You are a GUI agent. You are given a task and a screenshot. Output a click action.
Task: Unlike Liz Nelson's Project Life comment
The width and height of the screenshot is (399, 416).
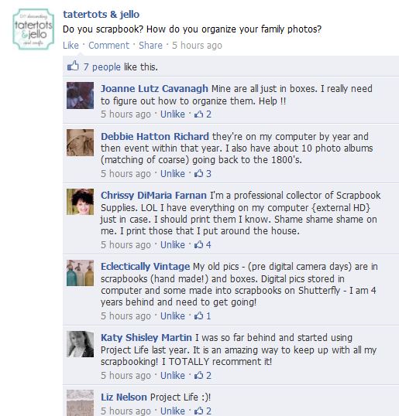click(173, 411)
